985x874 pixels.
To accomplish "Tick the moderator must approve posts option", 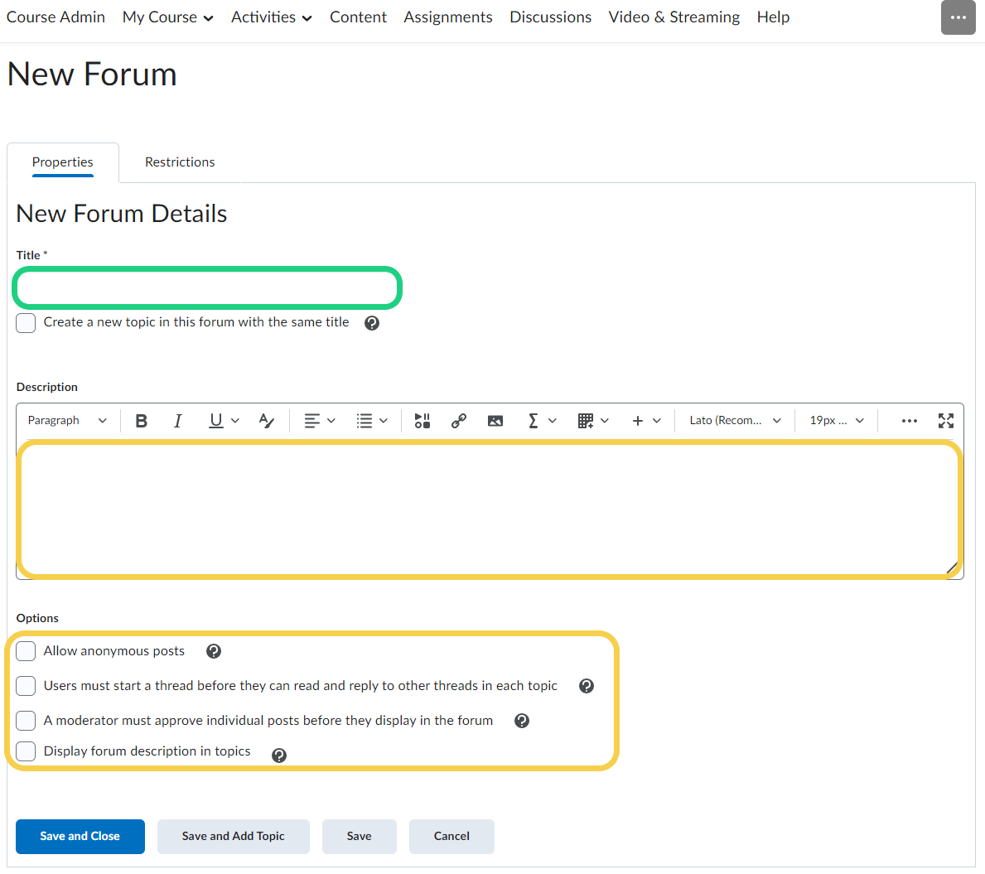I will click(26, 721).
